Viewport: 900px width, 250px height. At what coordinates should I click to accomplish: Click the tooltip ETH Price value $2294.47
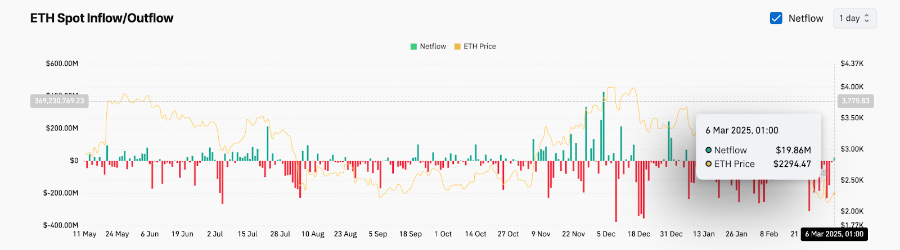(x=792, y=164)
